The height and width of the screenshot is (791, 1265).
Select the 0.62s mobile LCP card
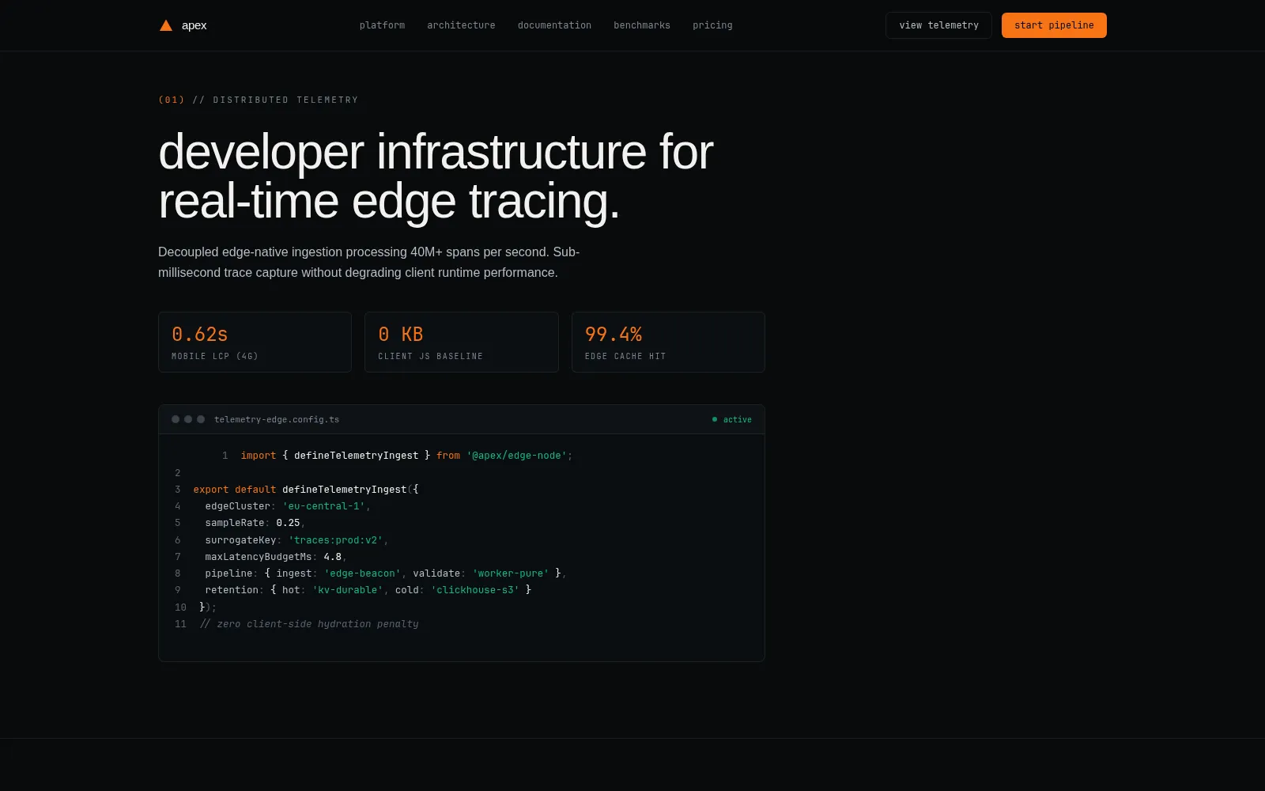[255, 342]
